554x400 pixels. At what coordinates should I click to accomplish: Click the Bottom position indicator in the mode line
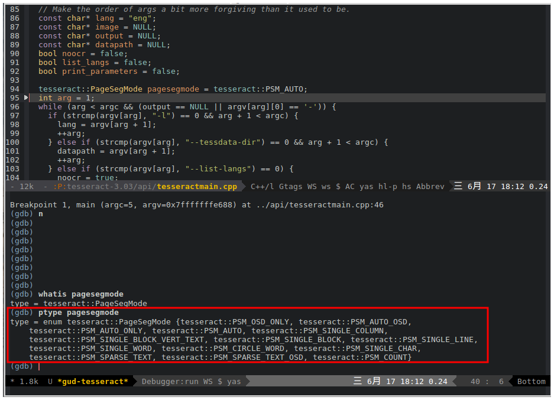click(532, 381)
